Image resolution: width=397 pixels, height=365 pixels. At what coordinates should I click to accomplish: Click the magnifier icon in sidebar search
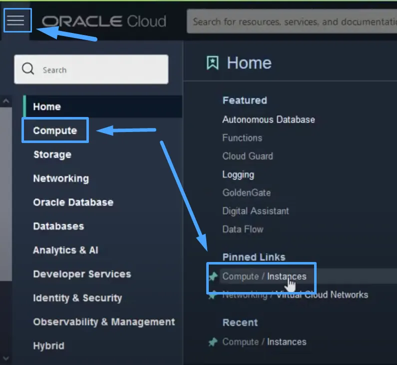tap(28, 69)
